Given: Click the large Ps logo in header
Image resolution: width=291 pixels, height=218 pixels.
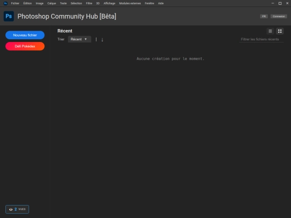Looking at the screenshot, I should click(x=9, y=16).
